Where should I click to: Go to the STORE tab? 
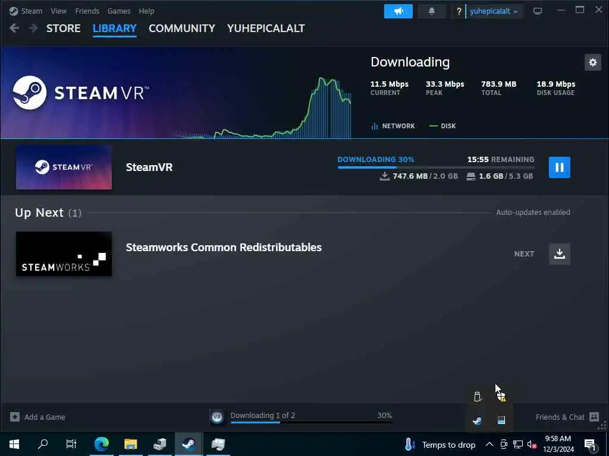point(63,28)
